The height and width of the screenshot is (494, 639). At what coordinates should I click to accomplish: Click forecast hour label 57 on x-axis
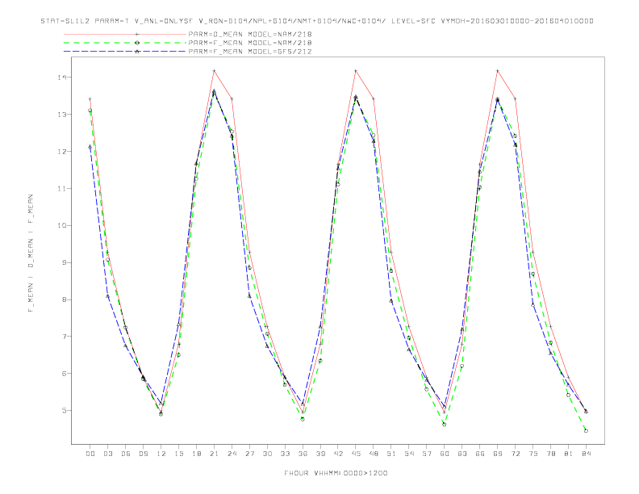coord(427,454)
